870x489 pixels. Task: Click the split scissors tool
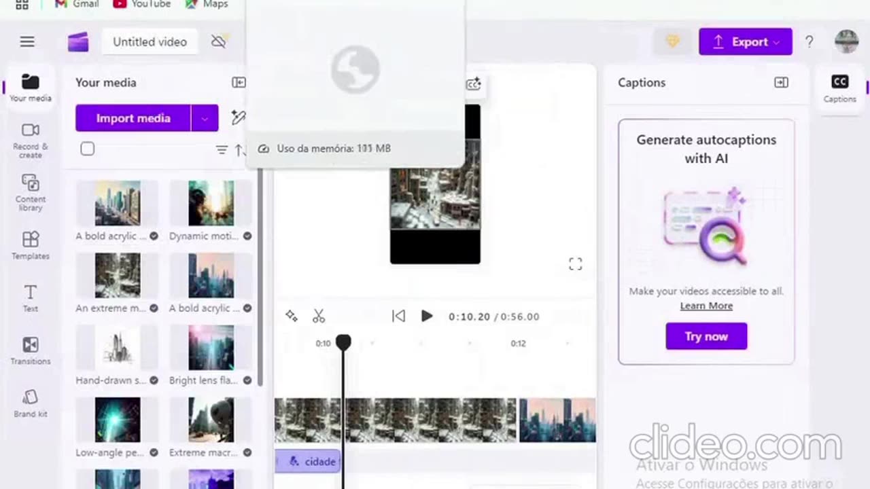click(x=319, y=316)
